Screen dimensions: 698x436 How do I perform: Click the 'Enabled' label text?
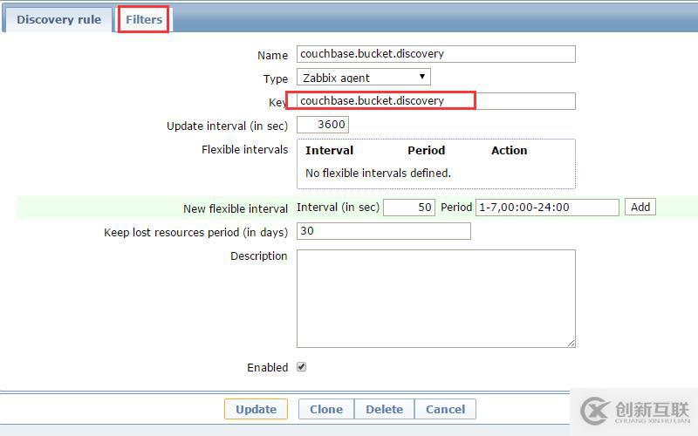pyautogui.click(x=268, y=367)
